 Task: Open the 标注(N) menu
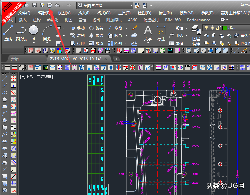(165, 13)
